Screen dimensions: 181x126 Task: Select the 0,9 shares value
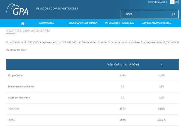(x=123, y=87)
